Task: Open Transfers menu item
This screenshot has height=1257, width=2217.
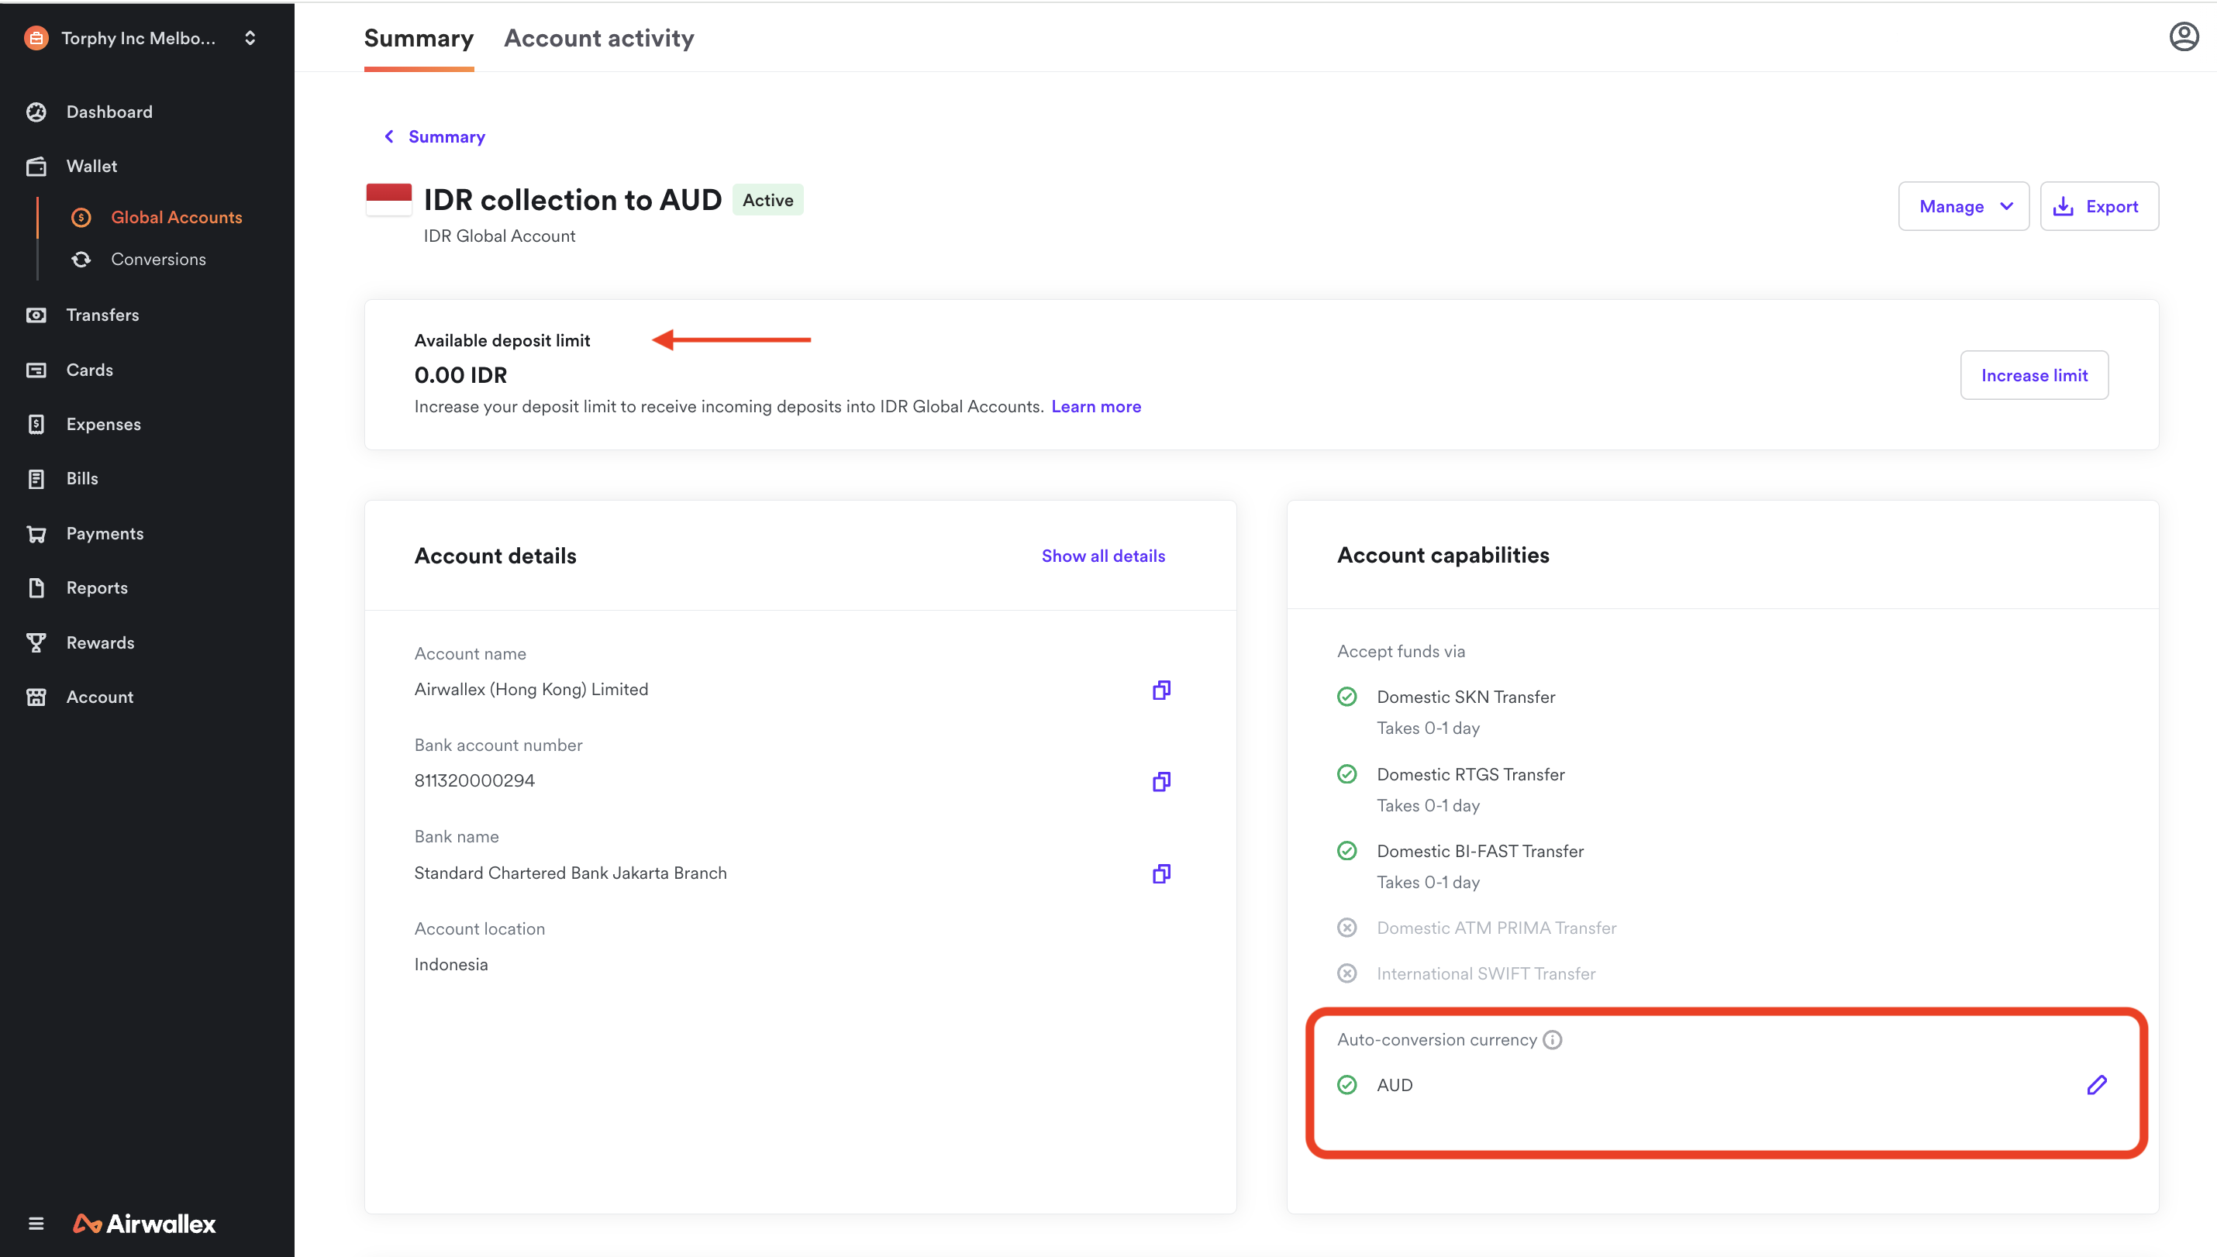Action: point(102,315)
